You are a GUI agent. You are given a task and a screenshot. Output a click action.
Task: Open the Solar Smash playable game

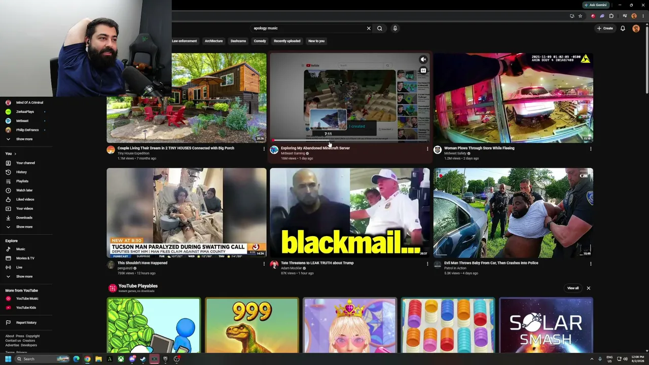(x=546, y=325)
